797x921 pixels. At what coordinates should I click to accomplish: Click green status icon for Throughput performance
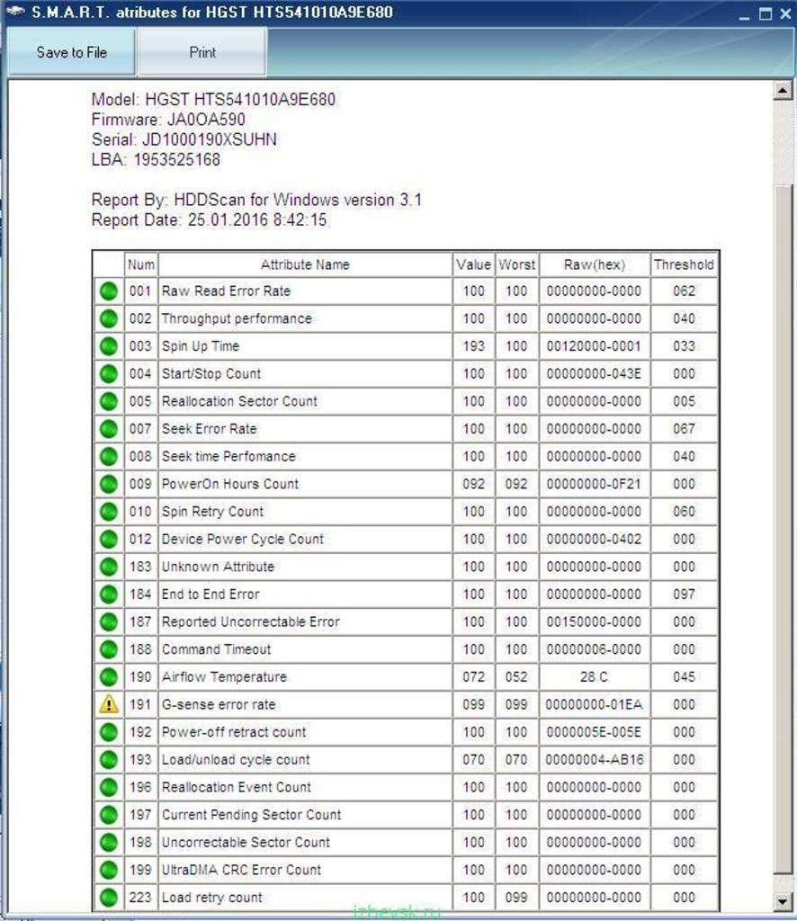(x=109, y=319)
